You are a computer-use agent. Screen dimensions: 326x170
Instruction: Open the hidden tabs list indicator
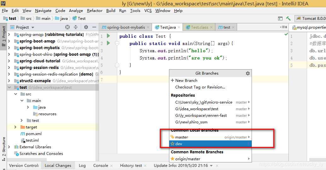[283, 27]
